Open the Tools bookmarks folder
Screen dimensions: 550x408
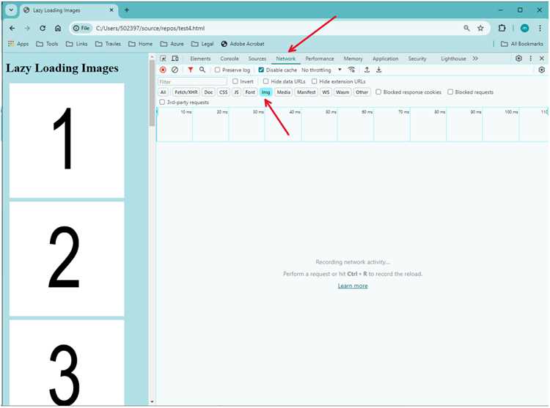(x=47, y=44)
